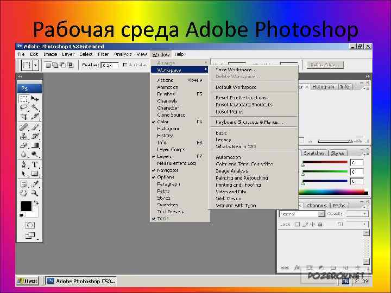This screenshot has width=391, height=293.
Task: Select the Zoom magnifier tool
Action: pyautogui.click(x=35, y=193)
